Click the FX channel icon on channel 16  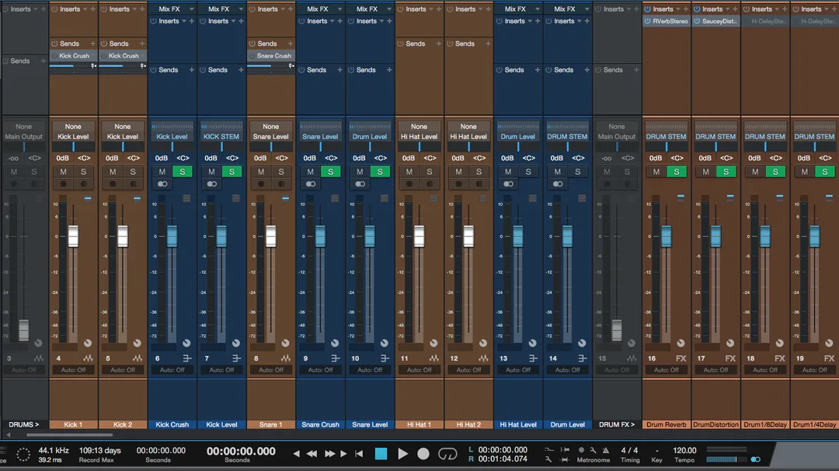click(x=681, y=358)
